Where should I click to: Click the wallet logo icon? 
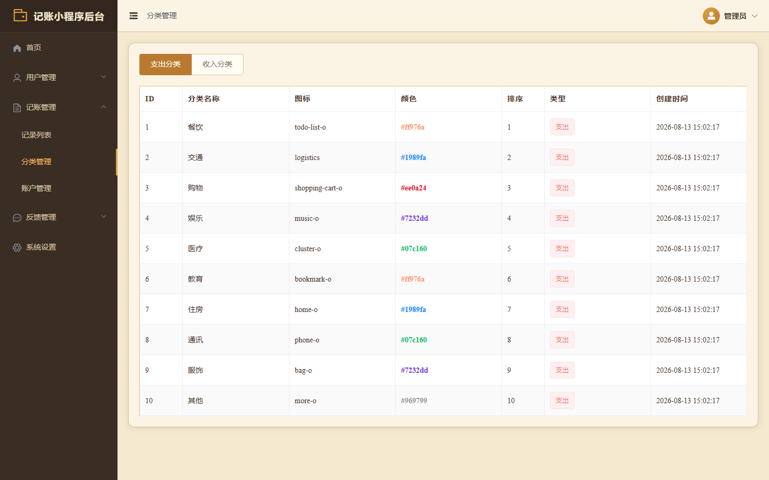click(x=20, y=15)
